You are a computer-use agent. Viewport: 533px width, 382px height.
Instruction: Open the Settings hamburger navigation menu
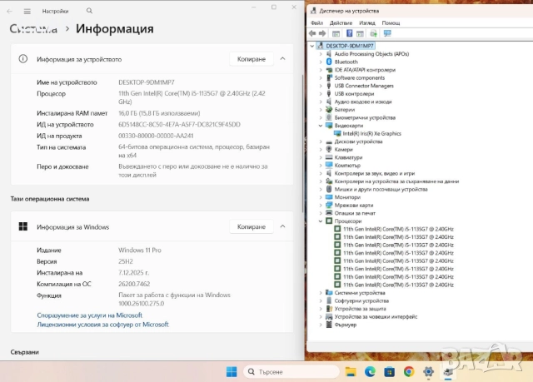[27, 11]
